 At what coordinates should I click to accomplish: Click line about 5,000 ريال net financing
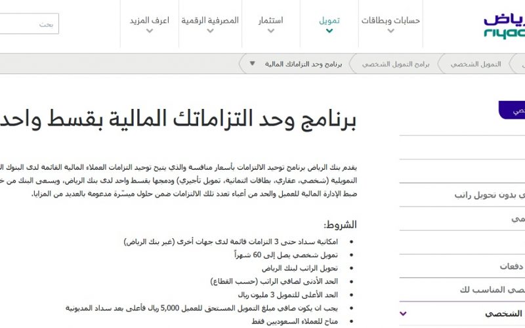(x=201, y=308)
